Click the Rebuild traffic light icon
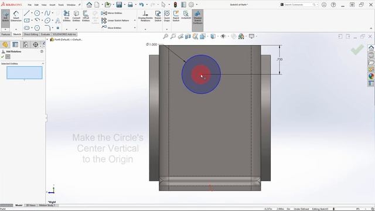The height and width of the screenshot is (211, 375). click(175, 5)
